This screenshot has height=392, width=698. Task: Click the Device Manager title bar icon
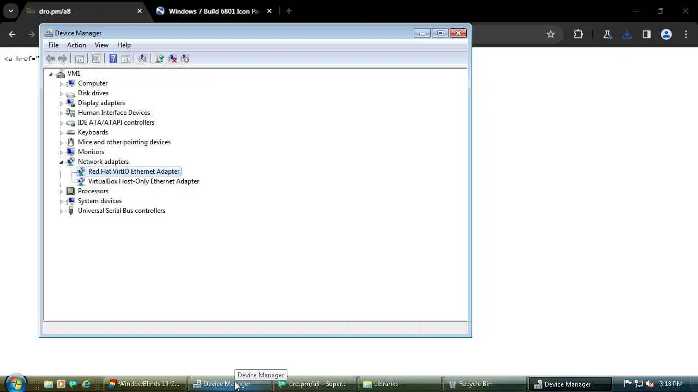pos(49,33)
